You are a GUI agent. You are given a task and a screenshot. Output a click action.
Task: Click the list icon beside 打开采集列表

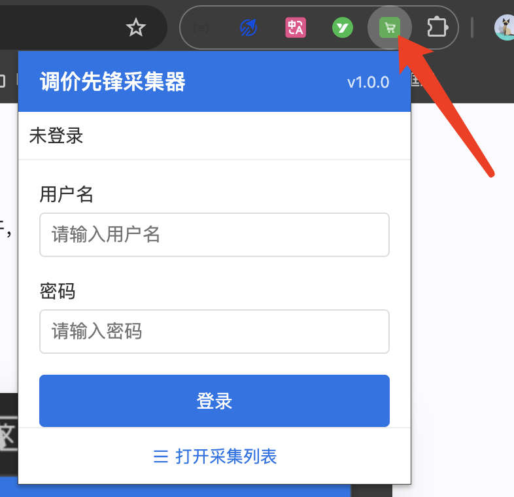161,456
